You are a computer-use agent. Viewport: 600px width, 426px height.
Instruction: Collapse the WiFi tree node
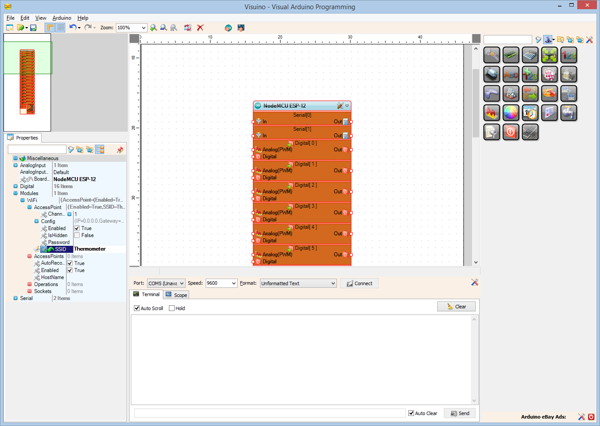click(x=22, y=200)
